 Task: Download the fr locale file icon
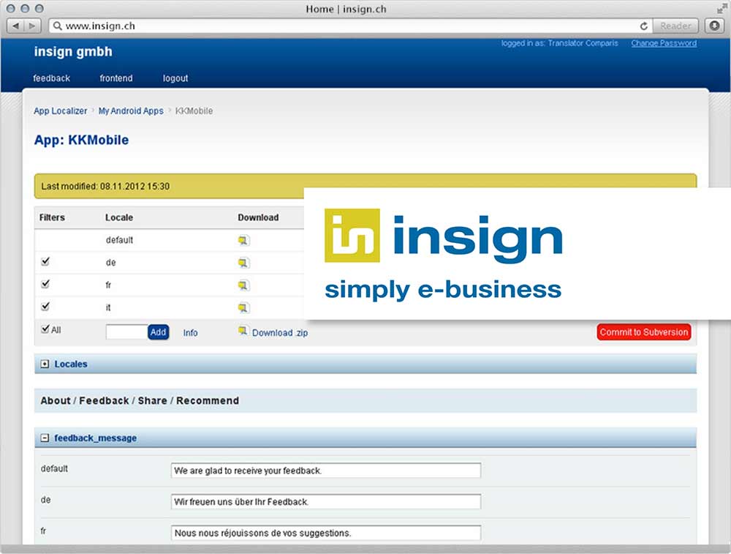point(243,285)
